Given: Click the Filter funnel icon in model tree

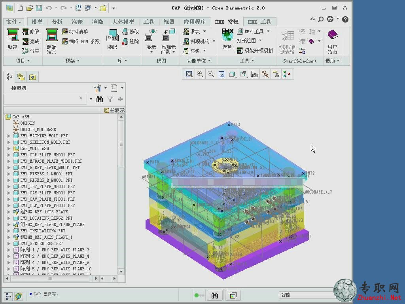Looking at the screenshot, I should (110, 99).
